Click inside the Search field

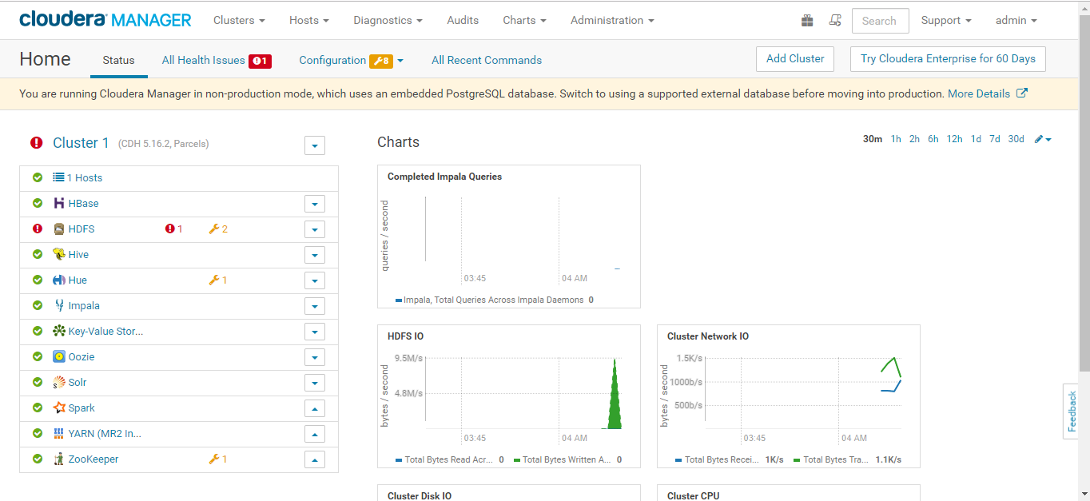pos(880,20)
